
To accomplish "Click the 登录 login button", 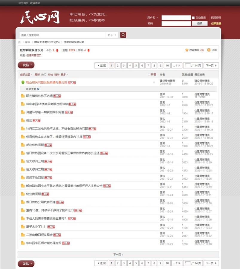I will pos(199,23).
